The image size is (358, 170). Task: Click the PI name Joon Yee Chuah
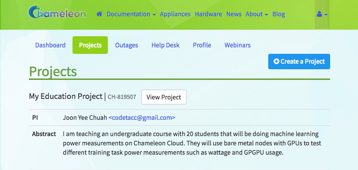85,118
